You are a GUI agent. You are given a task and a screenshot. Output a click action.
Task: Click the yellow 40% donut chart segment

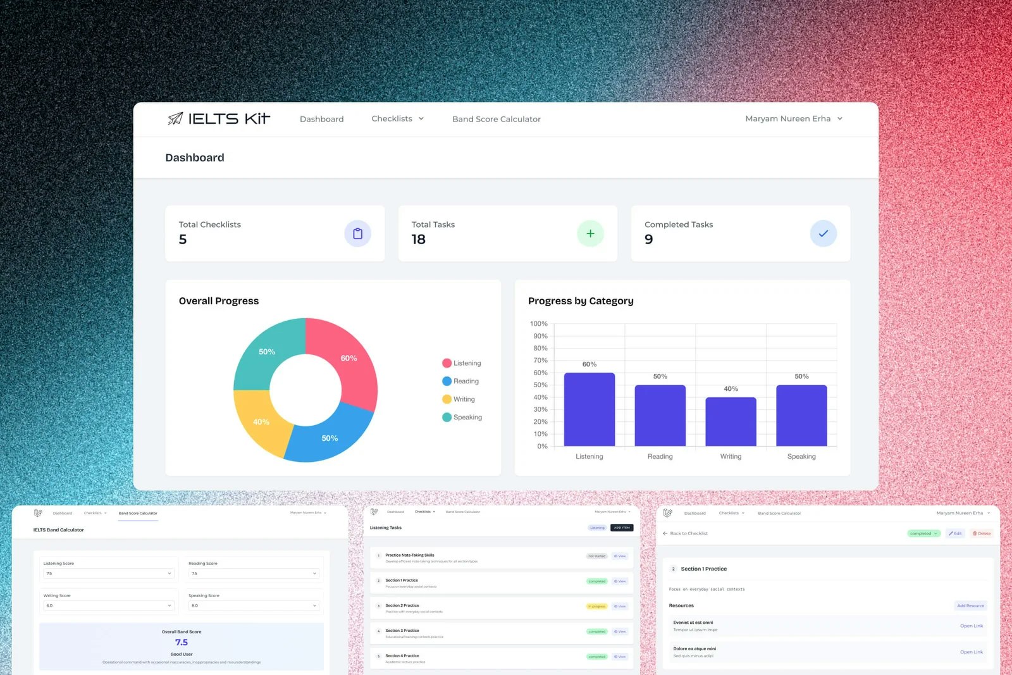point(261,421)
